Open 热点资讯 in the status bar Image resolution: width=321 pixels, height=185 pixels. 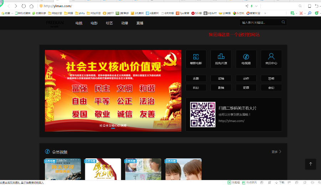(249, 183)
